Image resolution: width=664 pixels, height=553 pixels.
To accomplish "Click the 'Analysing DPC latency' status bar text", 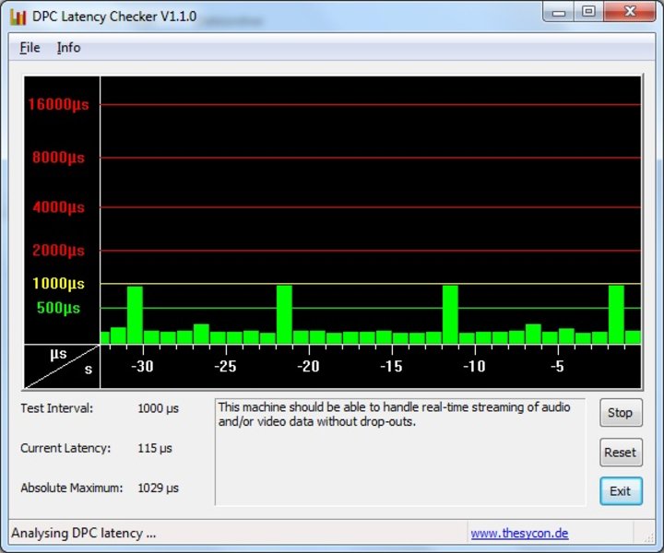I will (84, 533).
